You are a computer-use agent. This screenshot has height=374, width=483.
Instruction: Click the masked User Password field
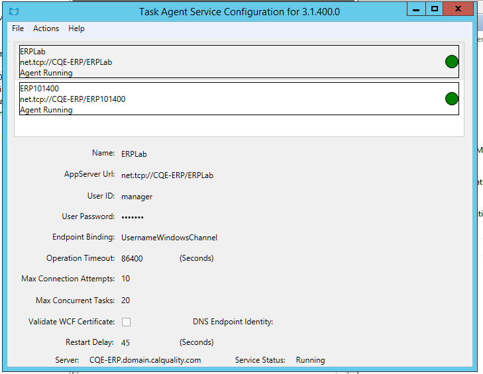coord(133,217)
